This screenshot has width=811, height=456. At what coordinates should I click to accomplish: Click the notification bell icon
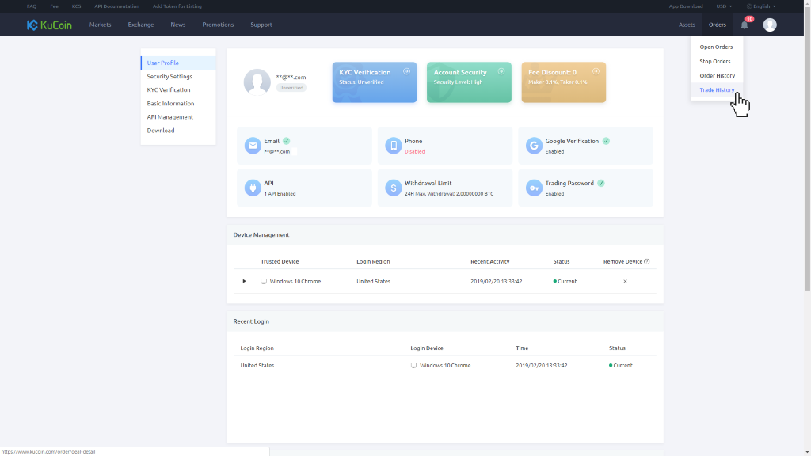pos(744,25)
